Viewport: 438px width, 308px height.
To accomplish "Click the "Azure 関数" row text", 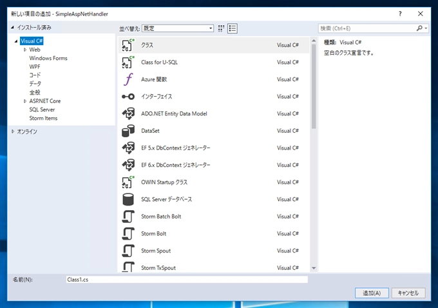I will (x=154, y=79).
